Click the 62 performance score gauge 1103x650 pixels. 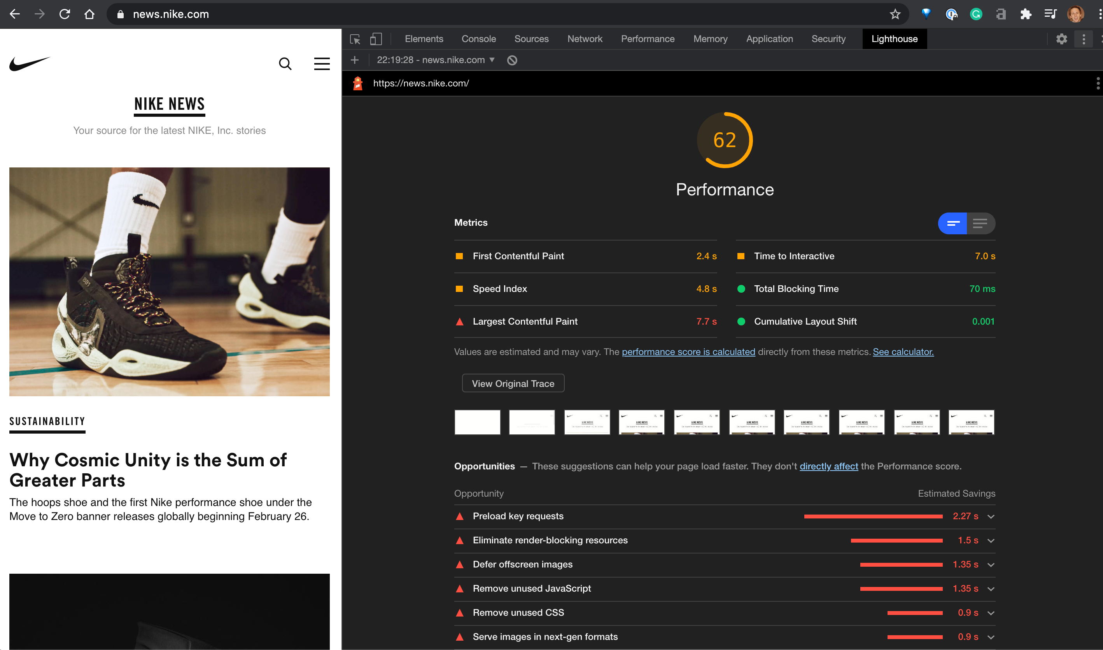(725, 140)
